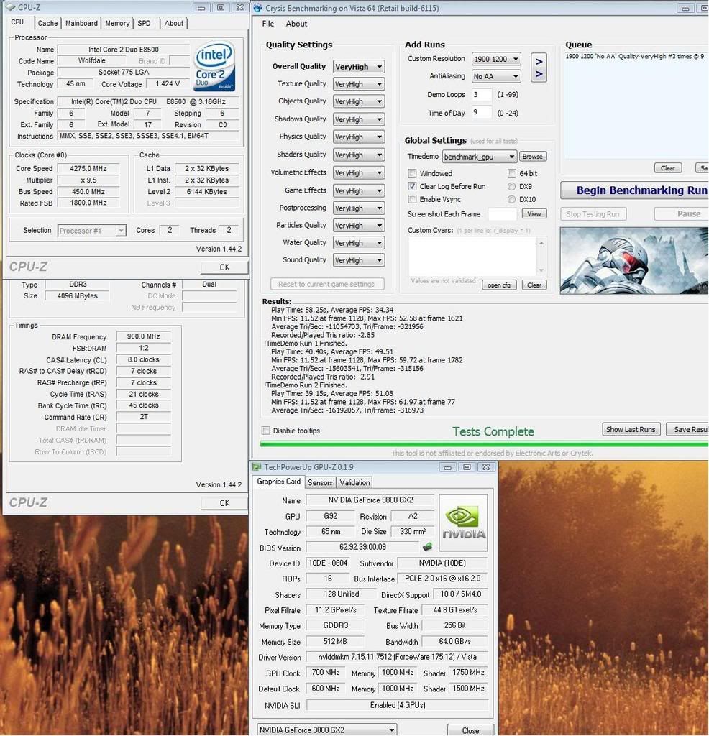
Task: Click the Custom Cvars text area
Action: point(473,257)
